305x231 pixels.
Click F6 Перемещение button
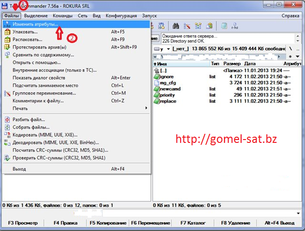pyautogui.click(x=151, y=223)
